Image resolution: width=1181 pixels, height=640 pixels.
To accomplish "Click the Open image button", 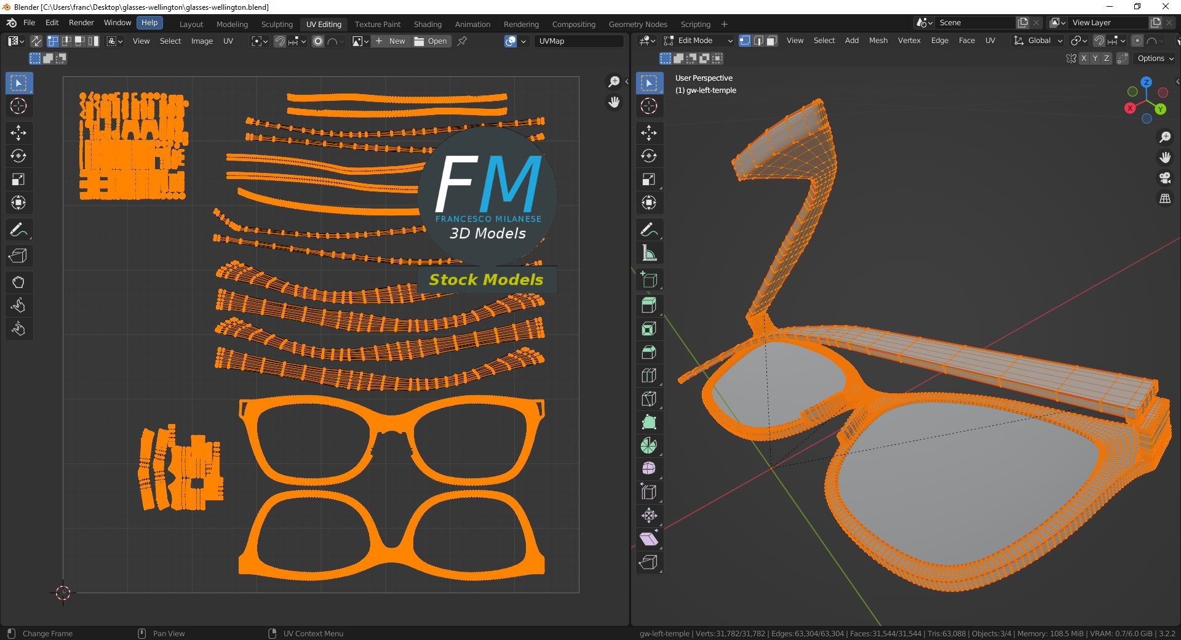I will coord(431,41).
